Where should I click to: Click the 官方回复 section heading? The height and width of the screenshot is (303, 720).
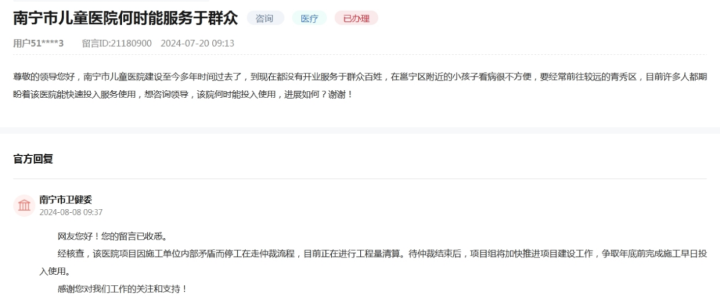(x=33, y=159)
